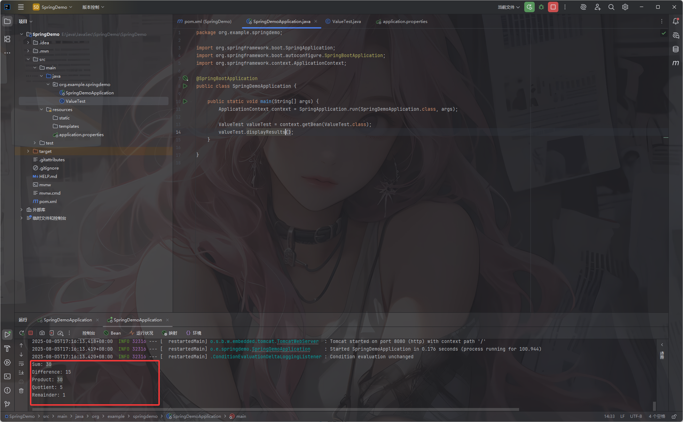Show more tool windows ellipsis in left bar
Screen dimensions: 683x422
click(x=7, y=53)
